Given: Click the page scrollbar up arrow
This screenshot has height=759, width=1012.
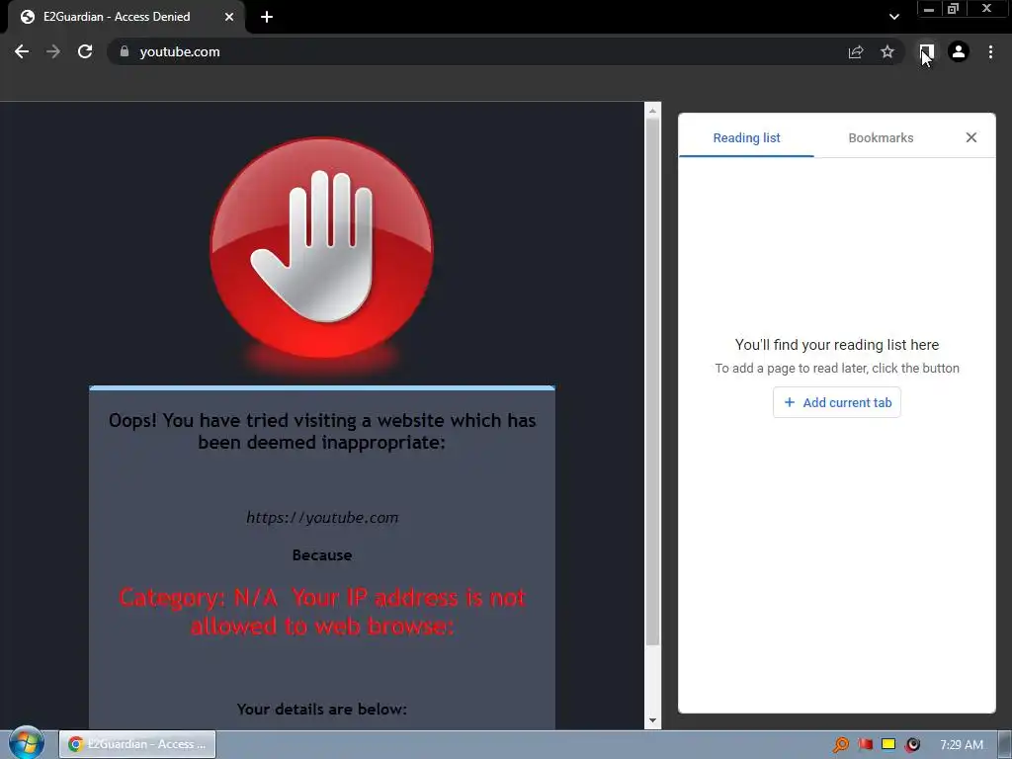Looking at the screenshot, I should [x=652, y=111].
